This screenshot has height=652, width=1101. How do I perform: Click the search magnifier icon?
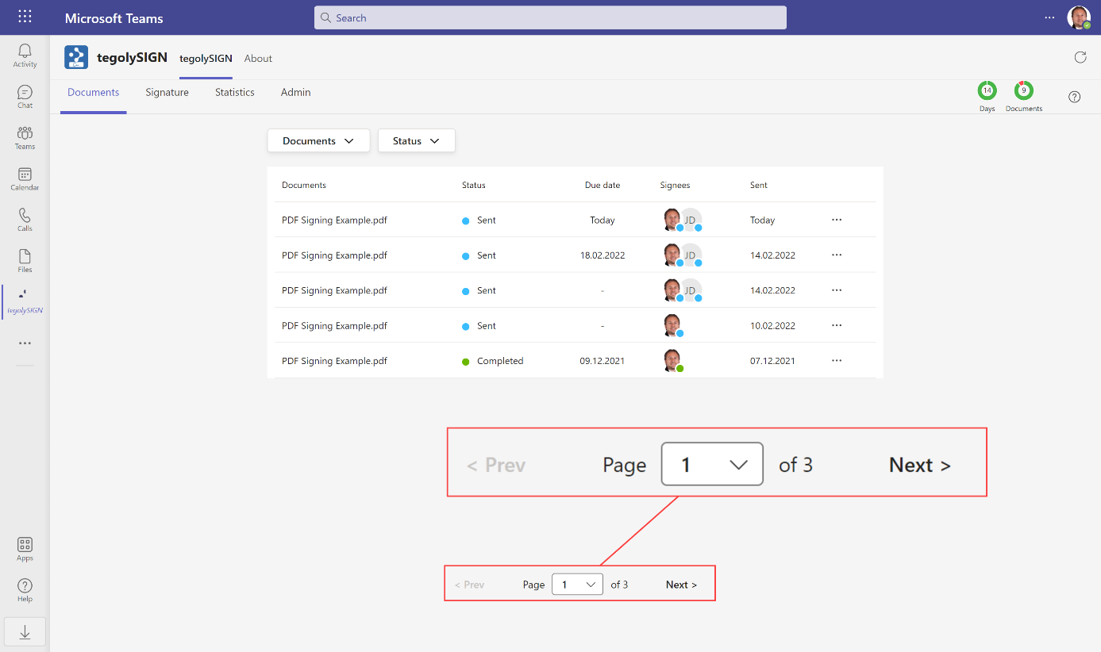coord(325,17)
